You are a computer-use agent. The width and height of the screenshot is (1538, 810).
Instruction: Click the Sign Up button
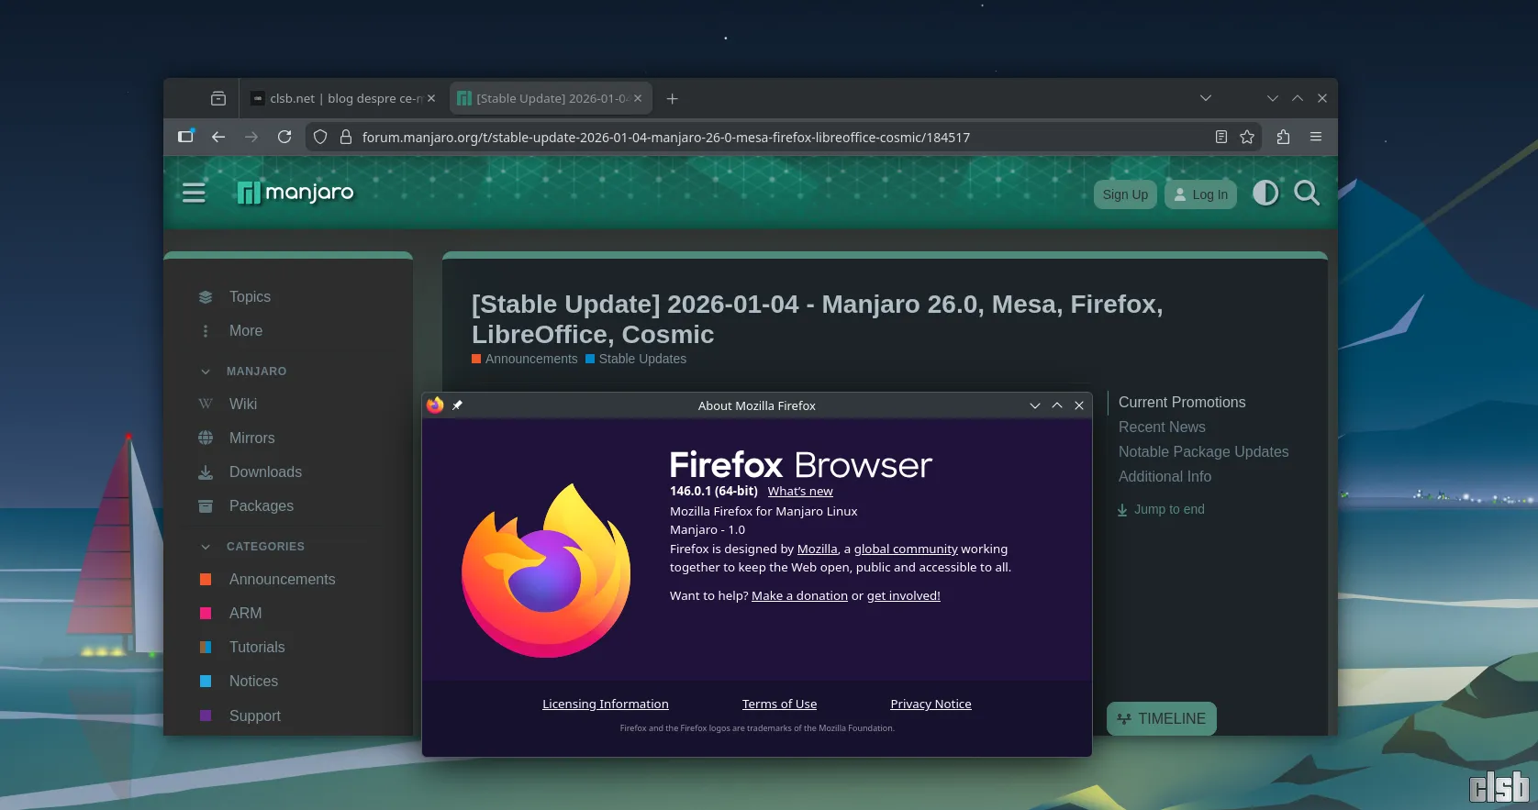pos(1125,194)
